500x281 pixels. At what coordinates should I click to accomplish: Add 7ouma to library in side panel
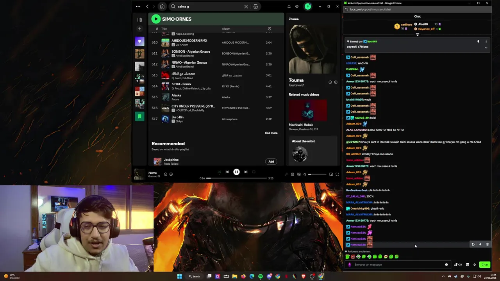click(336, 82)
